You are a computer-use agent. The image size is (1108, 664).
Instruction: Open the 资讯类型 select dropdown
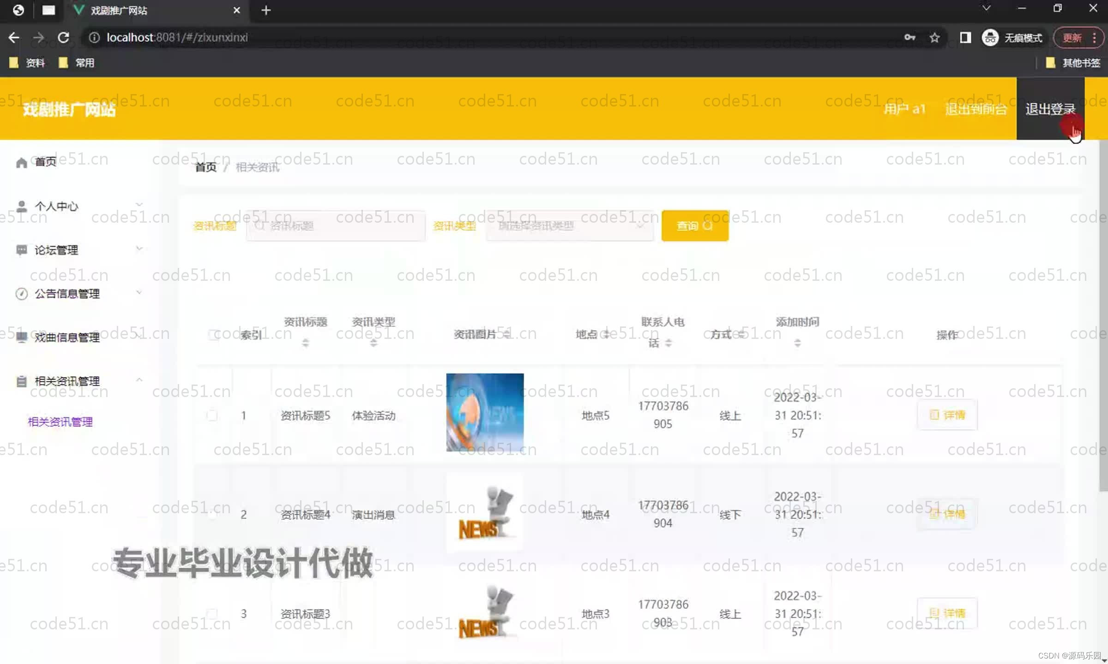click(570, 226)
